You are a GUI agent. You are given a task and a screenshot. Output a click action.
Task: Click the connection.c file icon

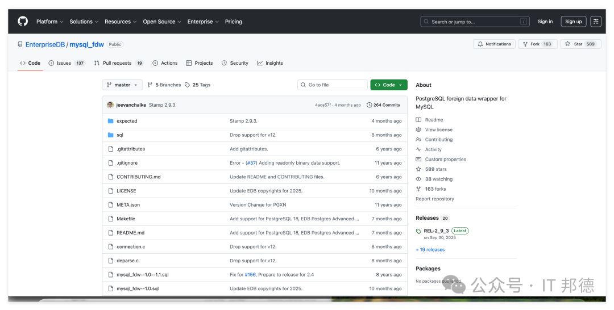point(110,246)
